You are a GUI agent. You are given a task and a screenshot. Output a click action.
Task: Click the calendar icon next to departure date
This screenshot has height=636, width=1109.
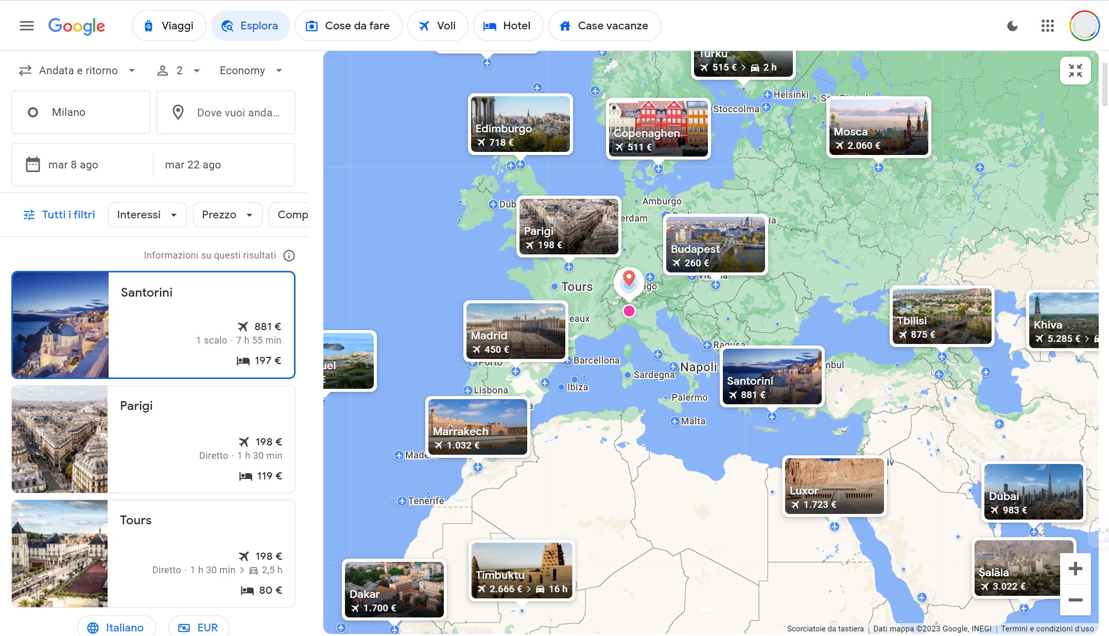click(33, 164)
